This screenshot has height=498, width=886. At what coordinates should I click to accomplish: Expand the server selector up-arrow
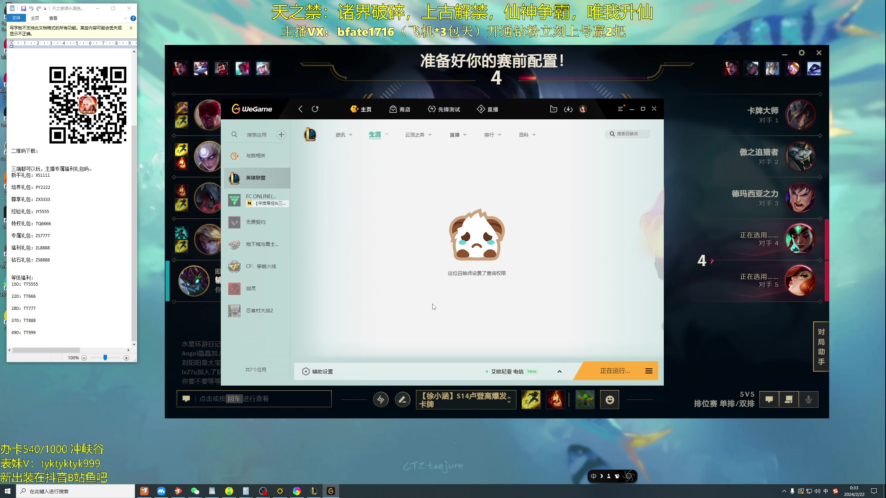[x=560, y=371]
